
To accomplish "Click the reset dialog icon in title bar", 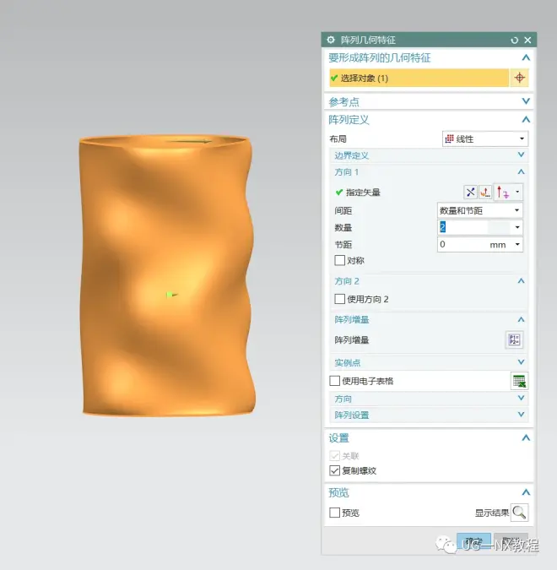I will point(515,40).
